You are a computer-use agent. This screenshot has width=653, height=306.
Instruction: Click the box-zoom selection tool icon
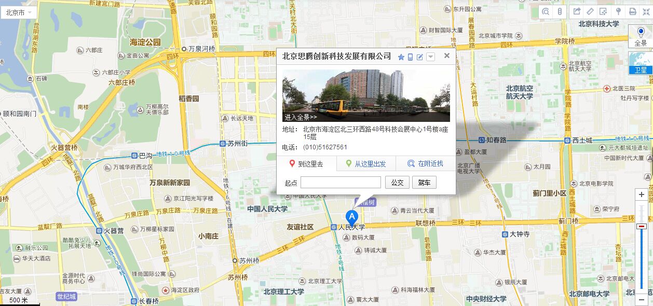tap(604, 11)
